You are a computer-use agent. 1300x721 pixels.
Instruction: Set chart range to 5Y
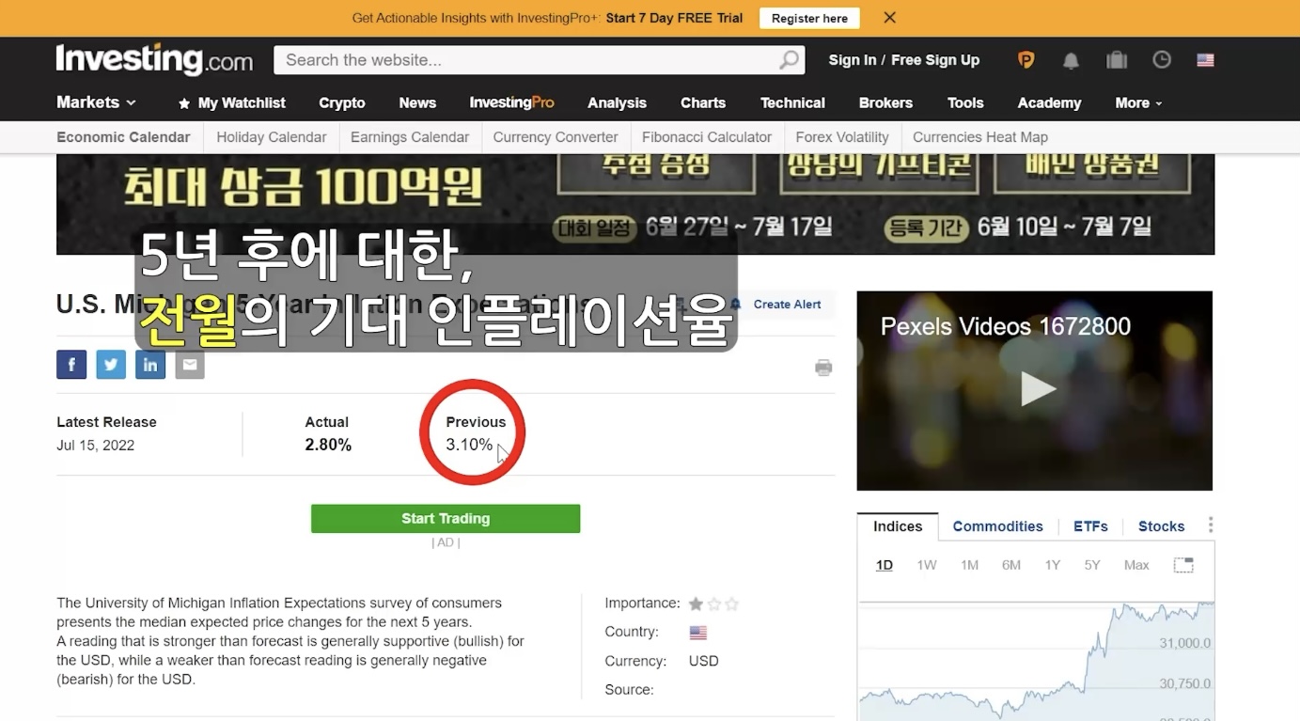tap(1092, 565)
